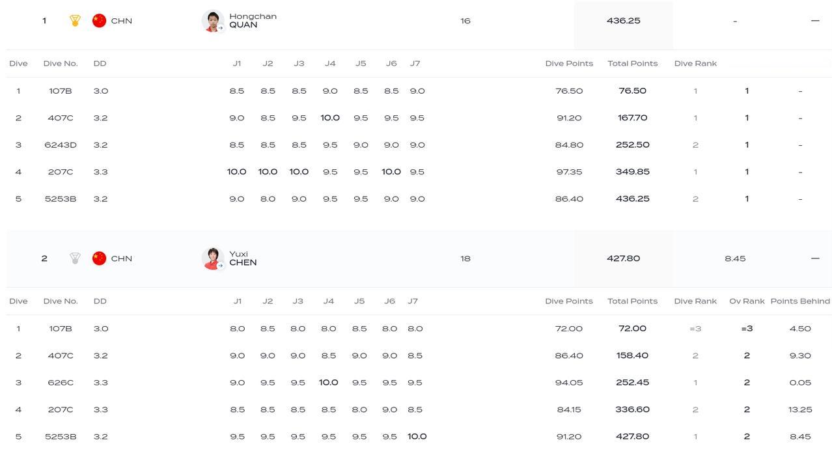
Task: Open Hongchan QUAN profile link
Action: tap(253, 21)
